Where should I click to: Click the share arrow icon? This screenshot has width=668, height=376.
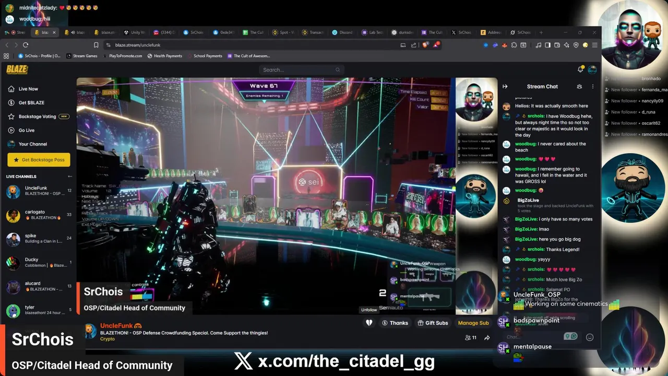487,338
